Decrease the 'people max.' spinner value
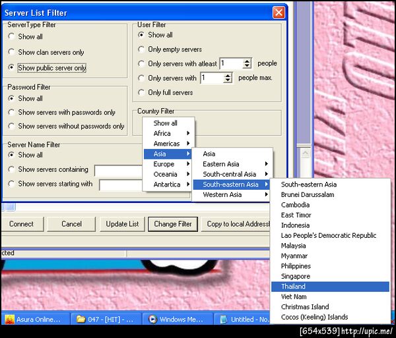 coord(228,80)
